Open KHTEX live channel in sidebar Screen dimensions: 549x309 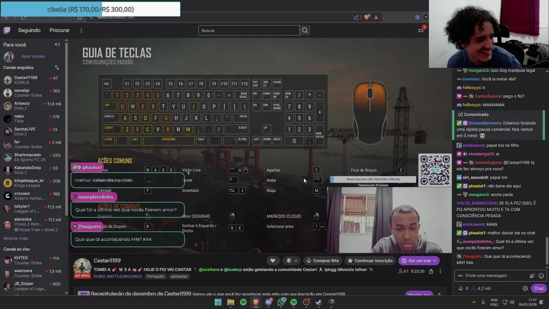coord(33,261)
